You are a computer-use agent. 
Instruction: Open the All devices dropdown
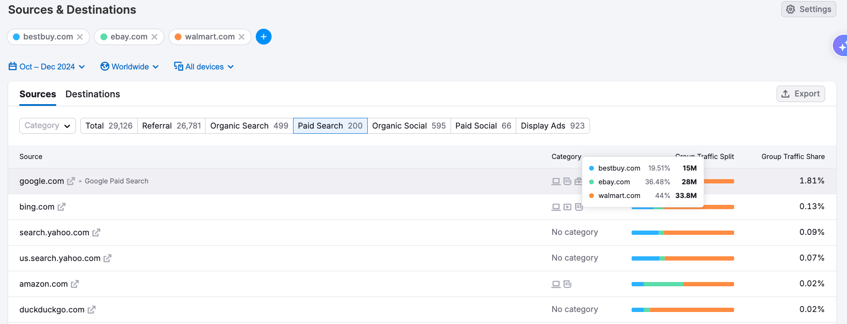[204, 67]
